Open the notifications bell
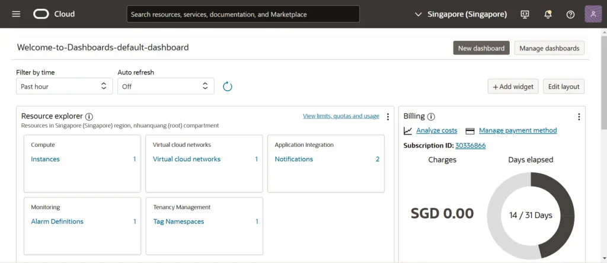The height and width of the screenshot is (263, 607). pyautogui.click(x=548, y=14)
